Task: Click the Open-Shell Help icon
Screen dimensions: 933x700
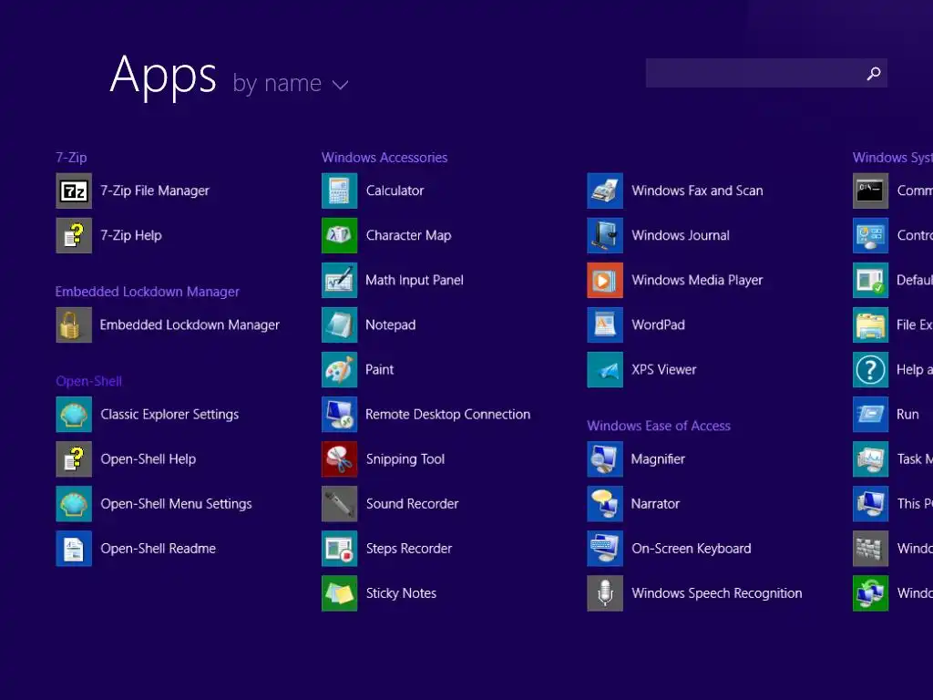Action: pos(74,459)
